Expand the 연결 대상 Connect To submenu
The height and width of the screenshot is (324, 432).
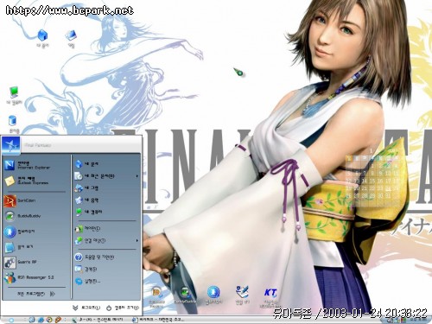pyautogui.click(x=106, y=240)
